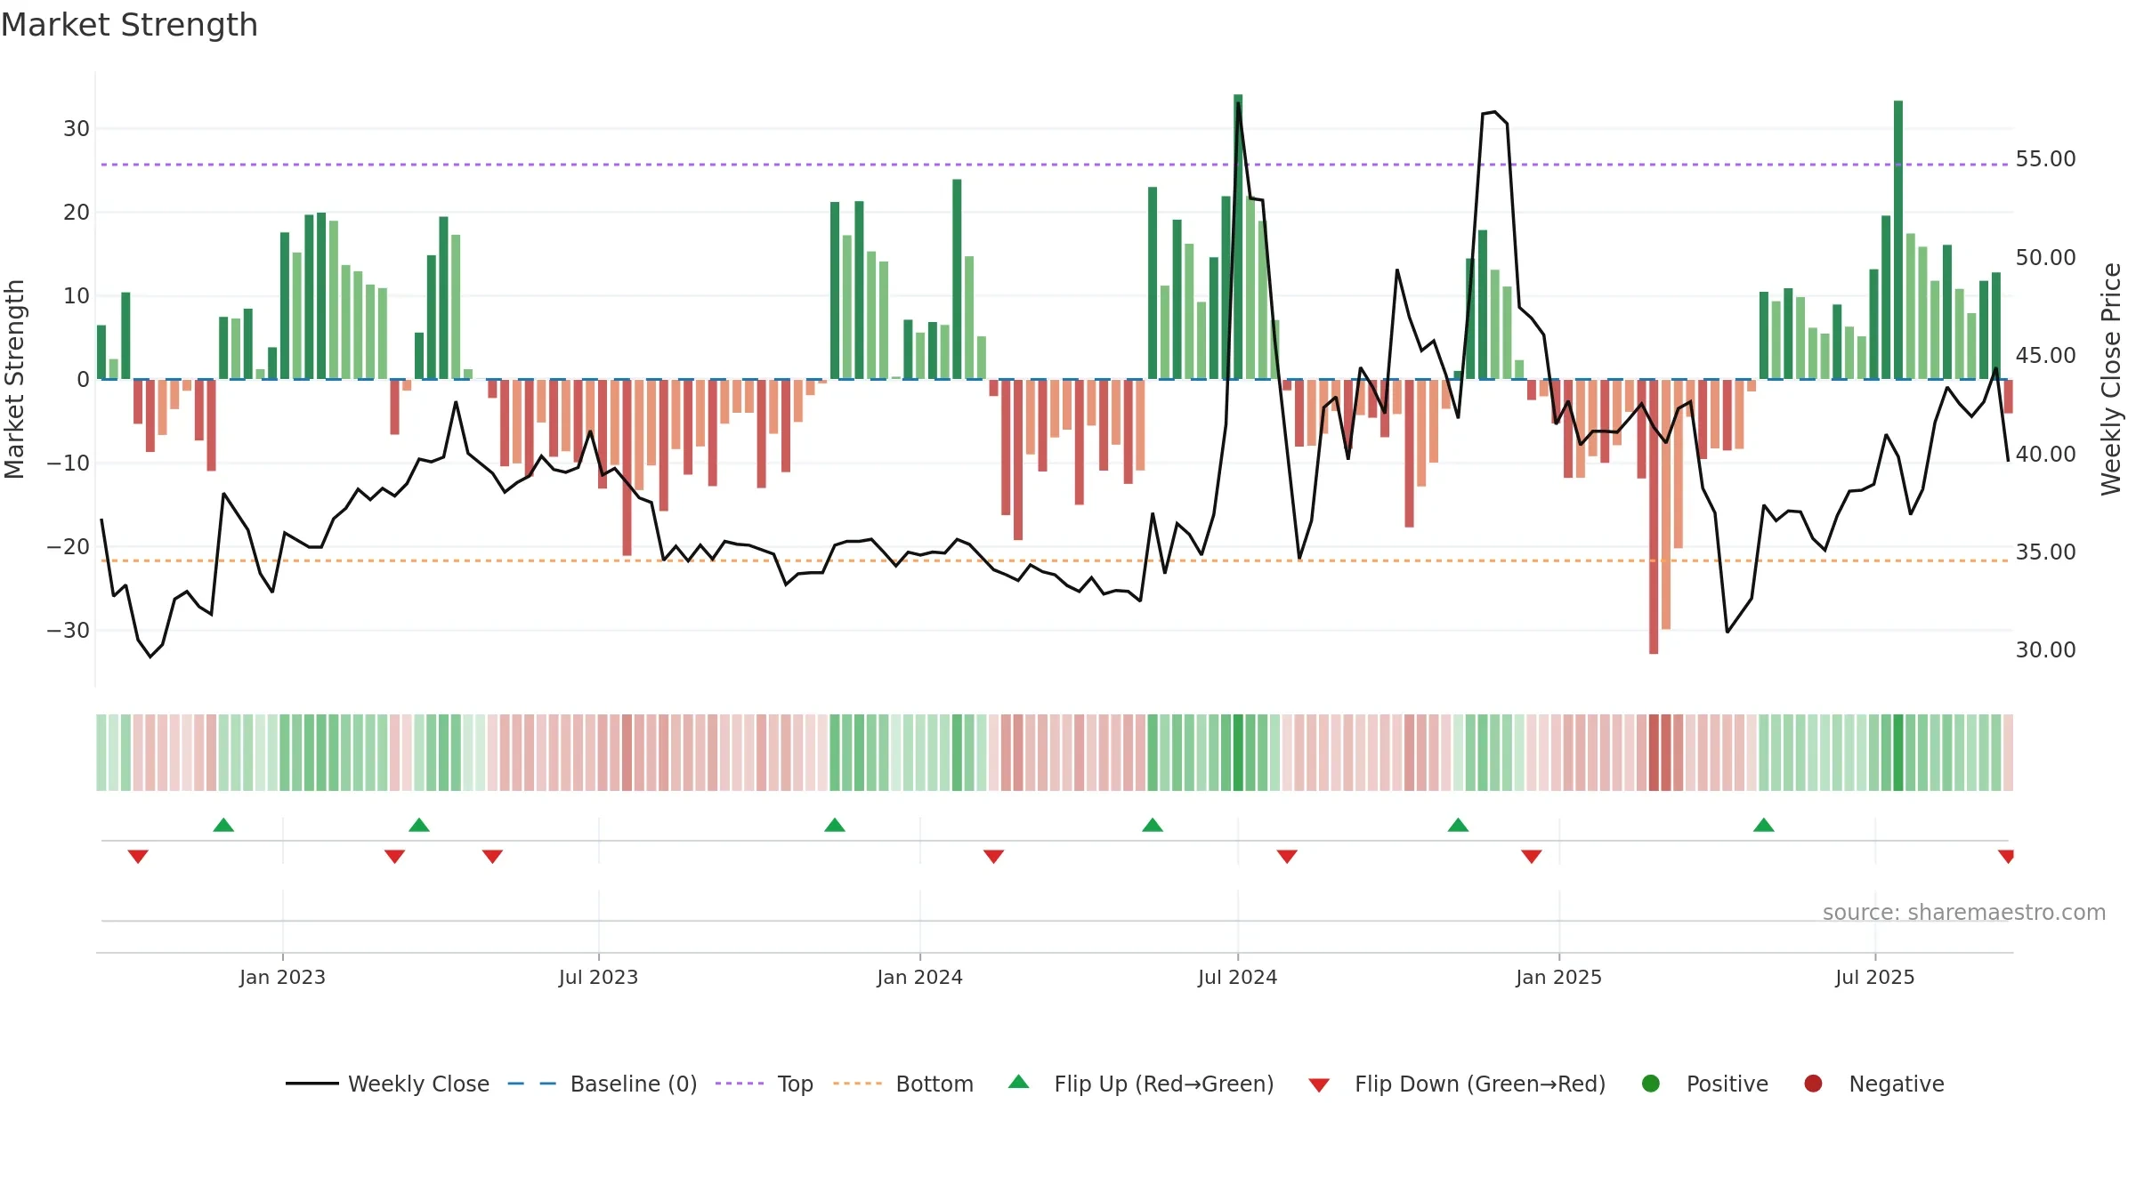Click the 30.00 price axis label
Image resolution: width=2136 pixels, height=1201 pixels.
(2045, 650)
